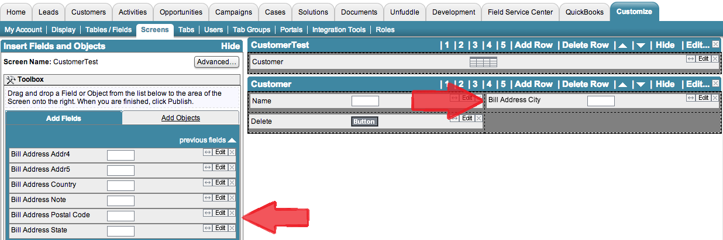723x240 pixels.
Task: Hide the Customer section
Action: pos(665,84)
